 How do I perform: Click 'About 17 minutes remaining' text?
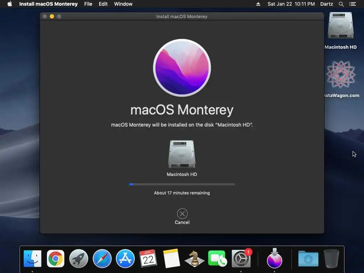(182, 193)
